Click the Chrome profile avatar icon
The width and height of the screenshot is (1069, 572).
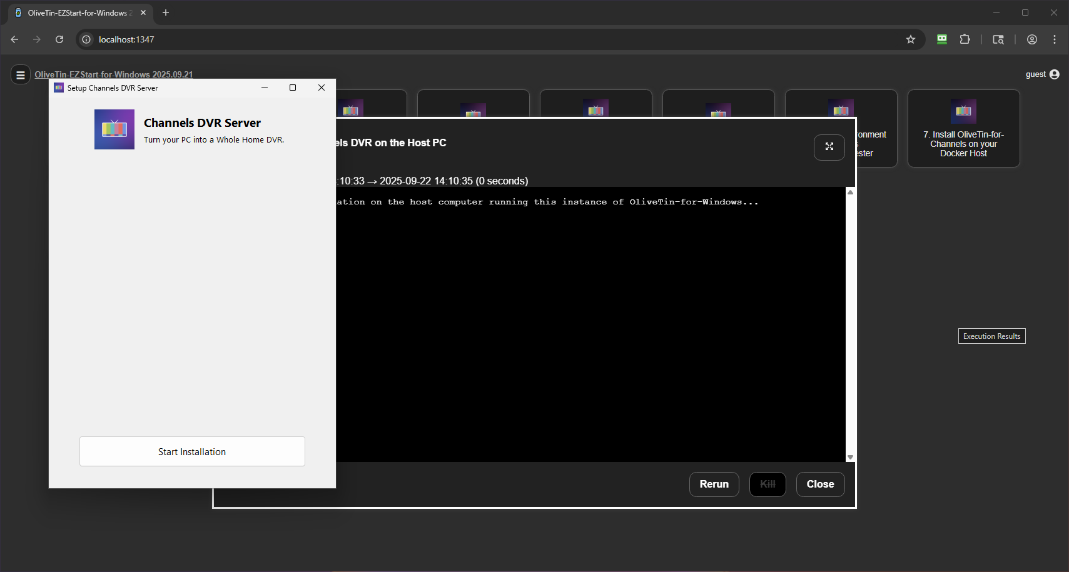pos(1032,39)
